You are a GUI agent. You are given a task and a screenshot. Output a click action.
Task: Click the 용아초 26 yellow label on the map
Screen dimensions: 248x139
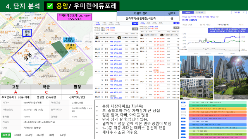[x=71, y=46]
